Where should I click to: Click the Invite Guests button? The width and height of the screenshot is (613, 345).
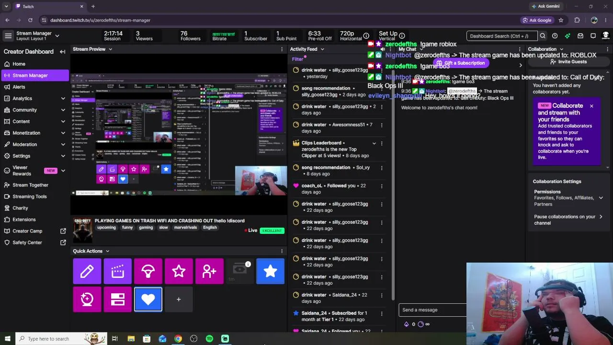(x=568, y=62)
